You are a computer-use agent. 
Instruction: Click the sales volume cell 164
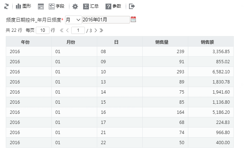coord(165,112)
